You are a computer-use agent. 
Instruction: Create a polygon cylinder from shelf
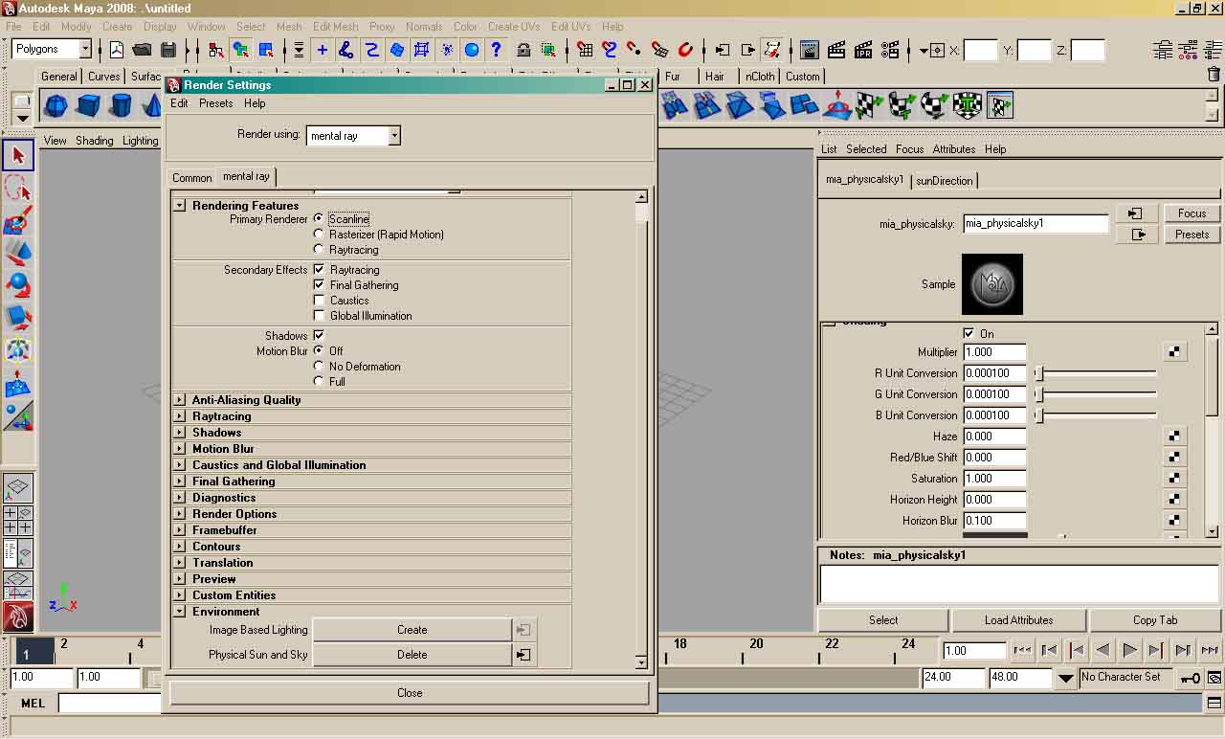pyautogui.click(x=122, y=105)
